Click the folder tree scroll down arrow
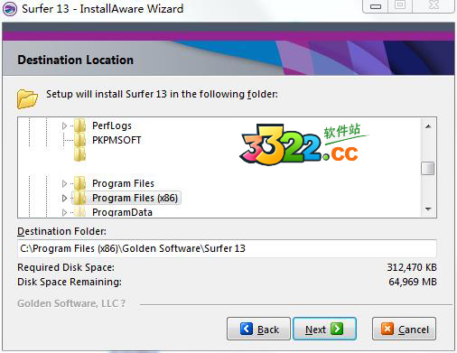Image resolution: width=457 pixels, height=353 pixels. [428, 209]
